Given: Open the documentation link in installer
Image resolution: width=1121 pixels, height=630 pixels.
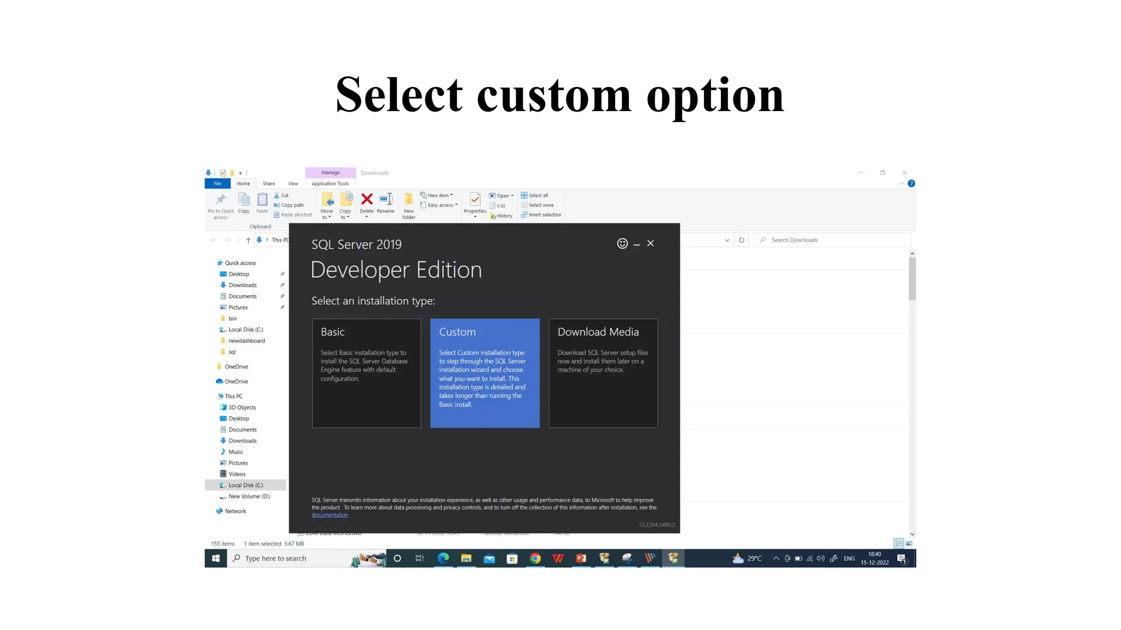Looking at the screenshot, I should (330, 515).
